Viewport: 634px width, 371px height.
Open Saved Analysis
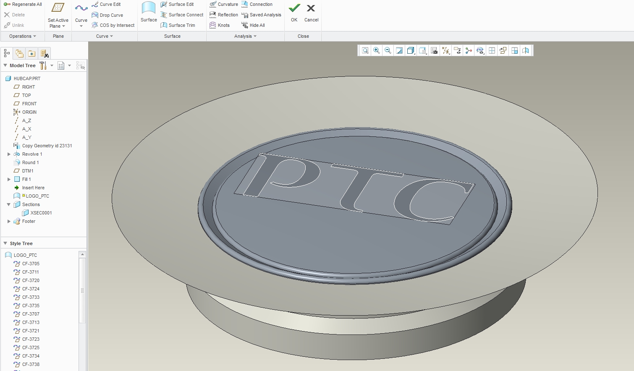(x=261, y=15)
